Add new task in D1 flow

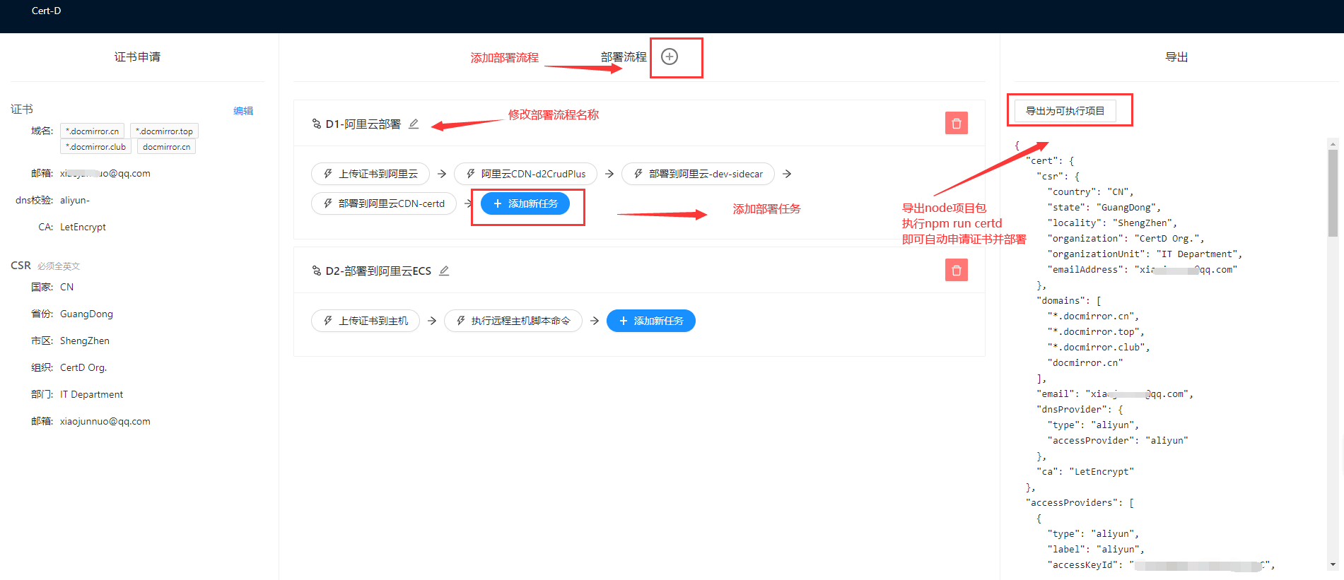click(x=525, y=203)
